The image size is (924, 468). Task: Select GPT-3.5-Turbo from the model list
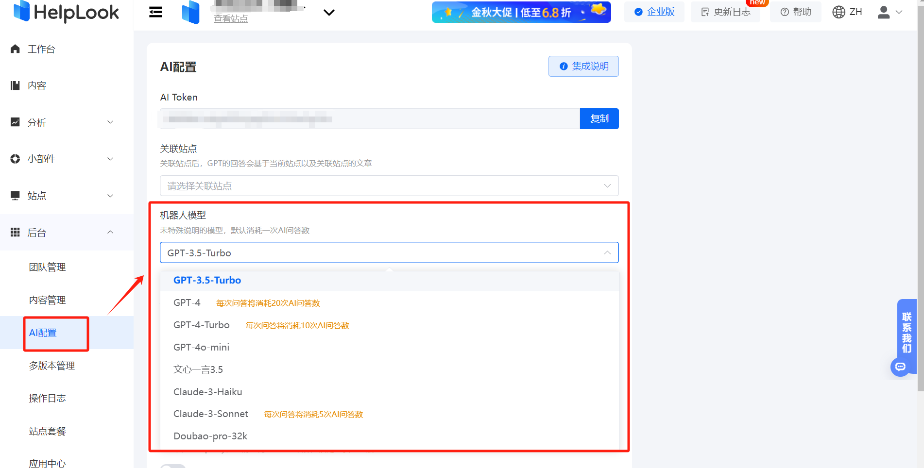[390, 280]
